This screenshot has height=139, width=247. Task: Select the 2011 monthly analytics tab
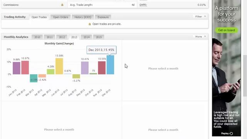tap(49, 37)
